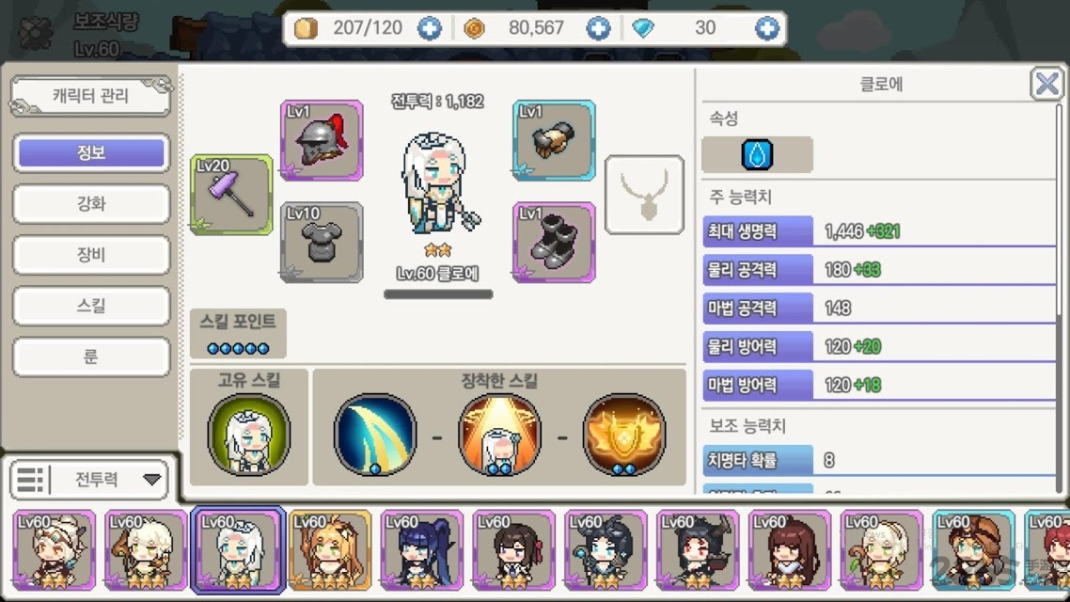Screen dimensions: 1070x602
Task: Open the Lv1 red-plumed helmet slot
Action: coord(322,140)
